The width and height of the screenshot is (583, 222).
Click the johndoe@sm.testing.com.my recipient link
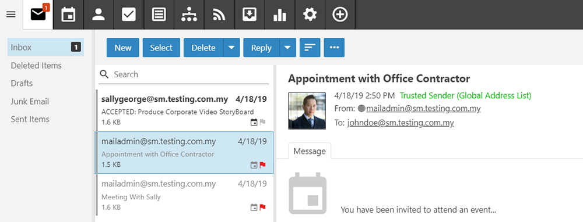pos(401,123)
